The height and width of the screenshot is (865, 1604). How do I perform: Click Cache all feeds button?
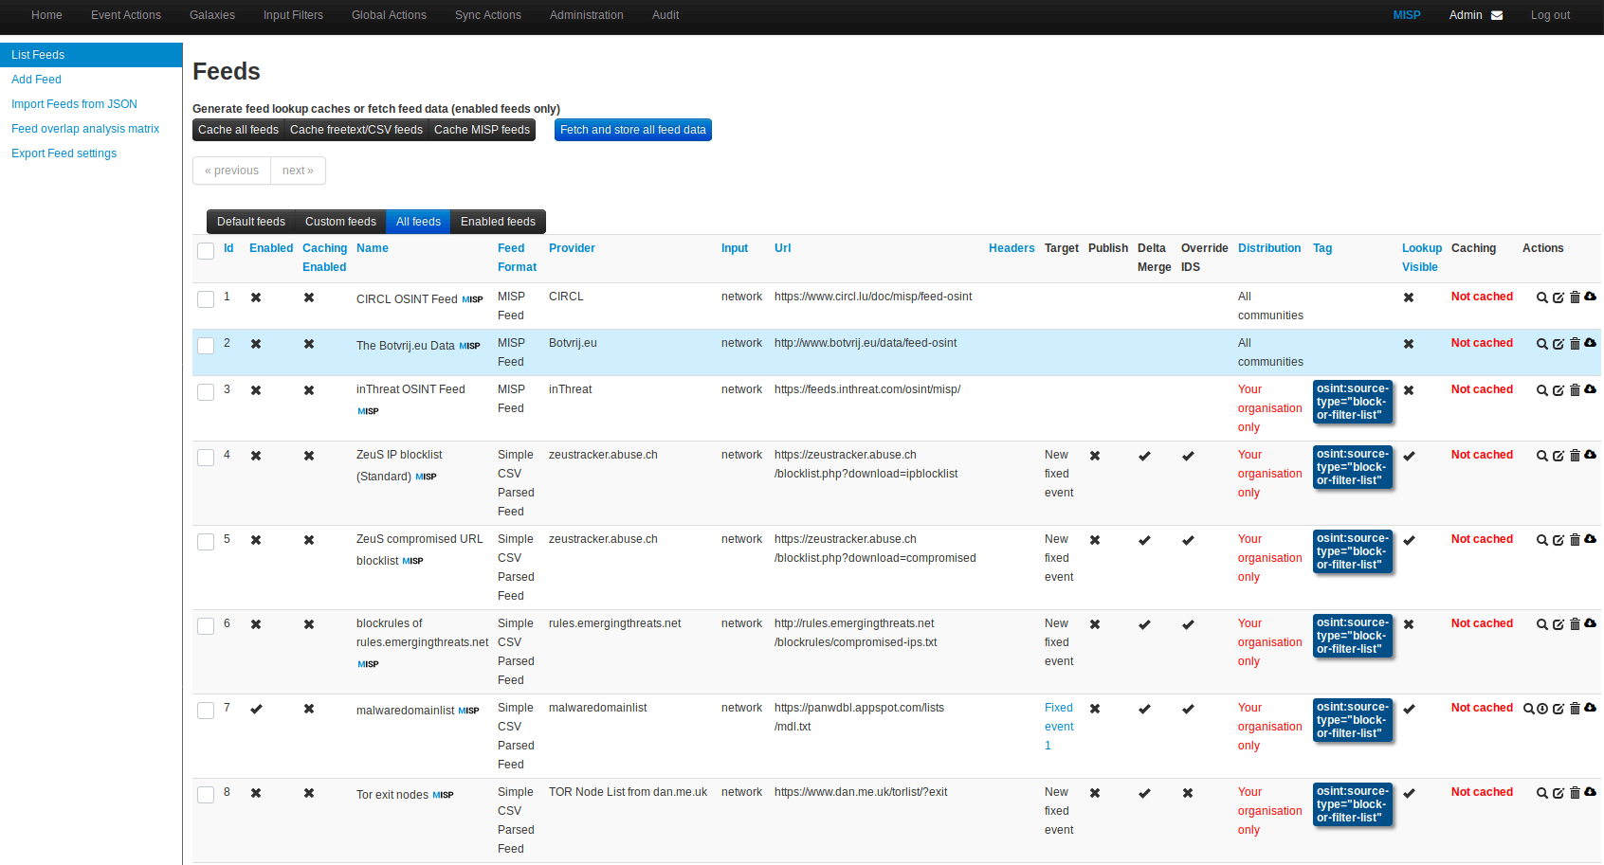click(x=238, y=130)
